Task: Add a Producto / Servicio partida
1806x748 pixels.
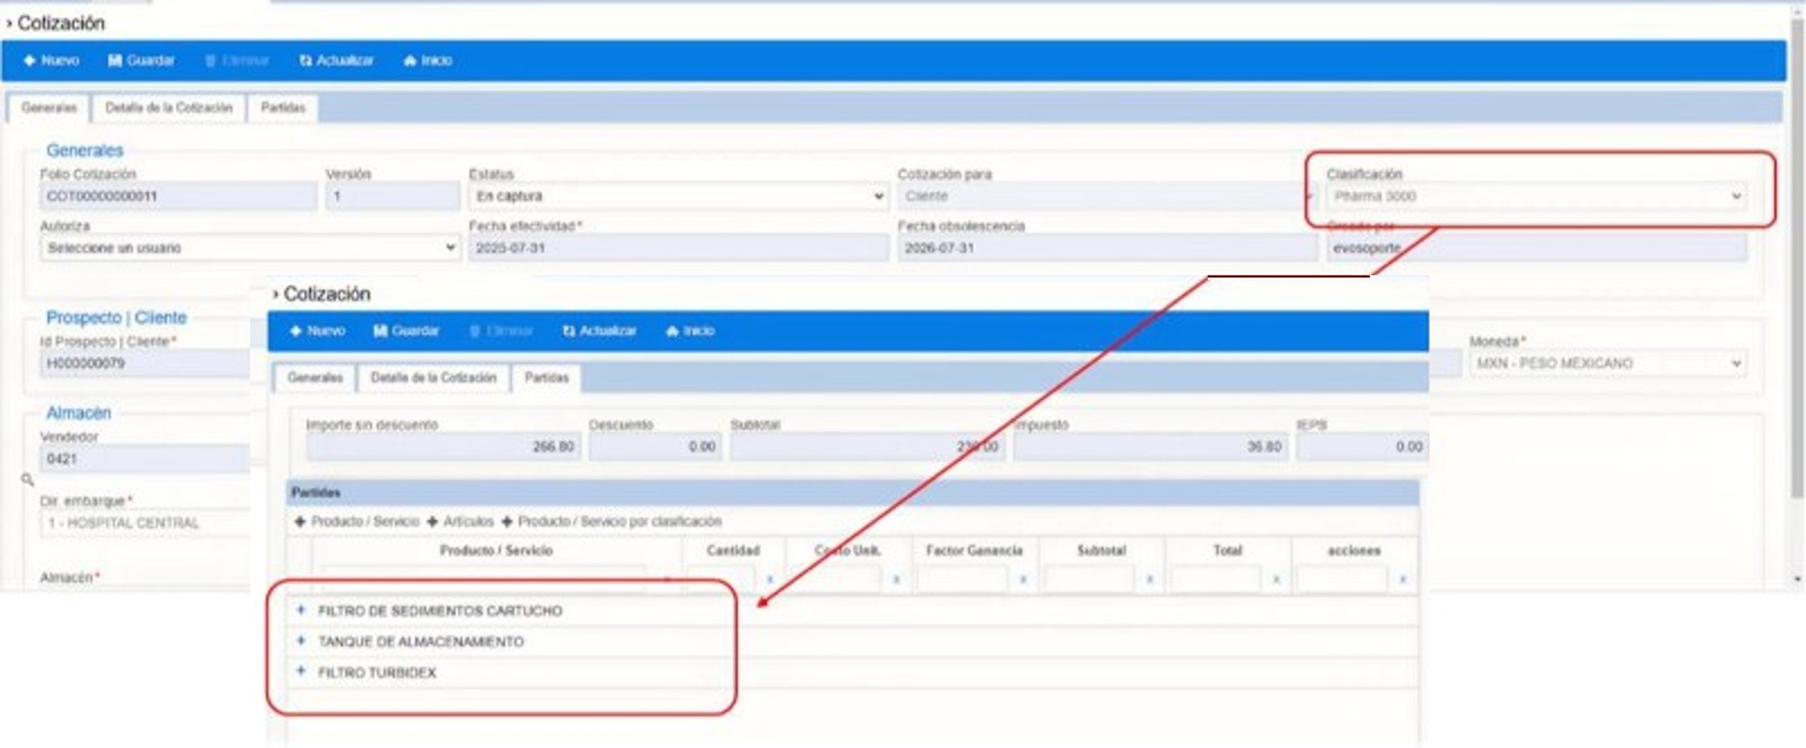Action: pos(300,521)
